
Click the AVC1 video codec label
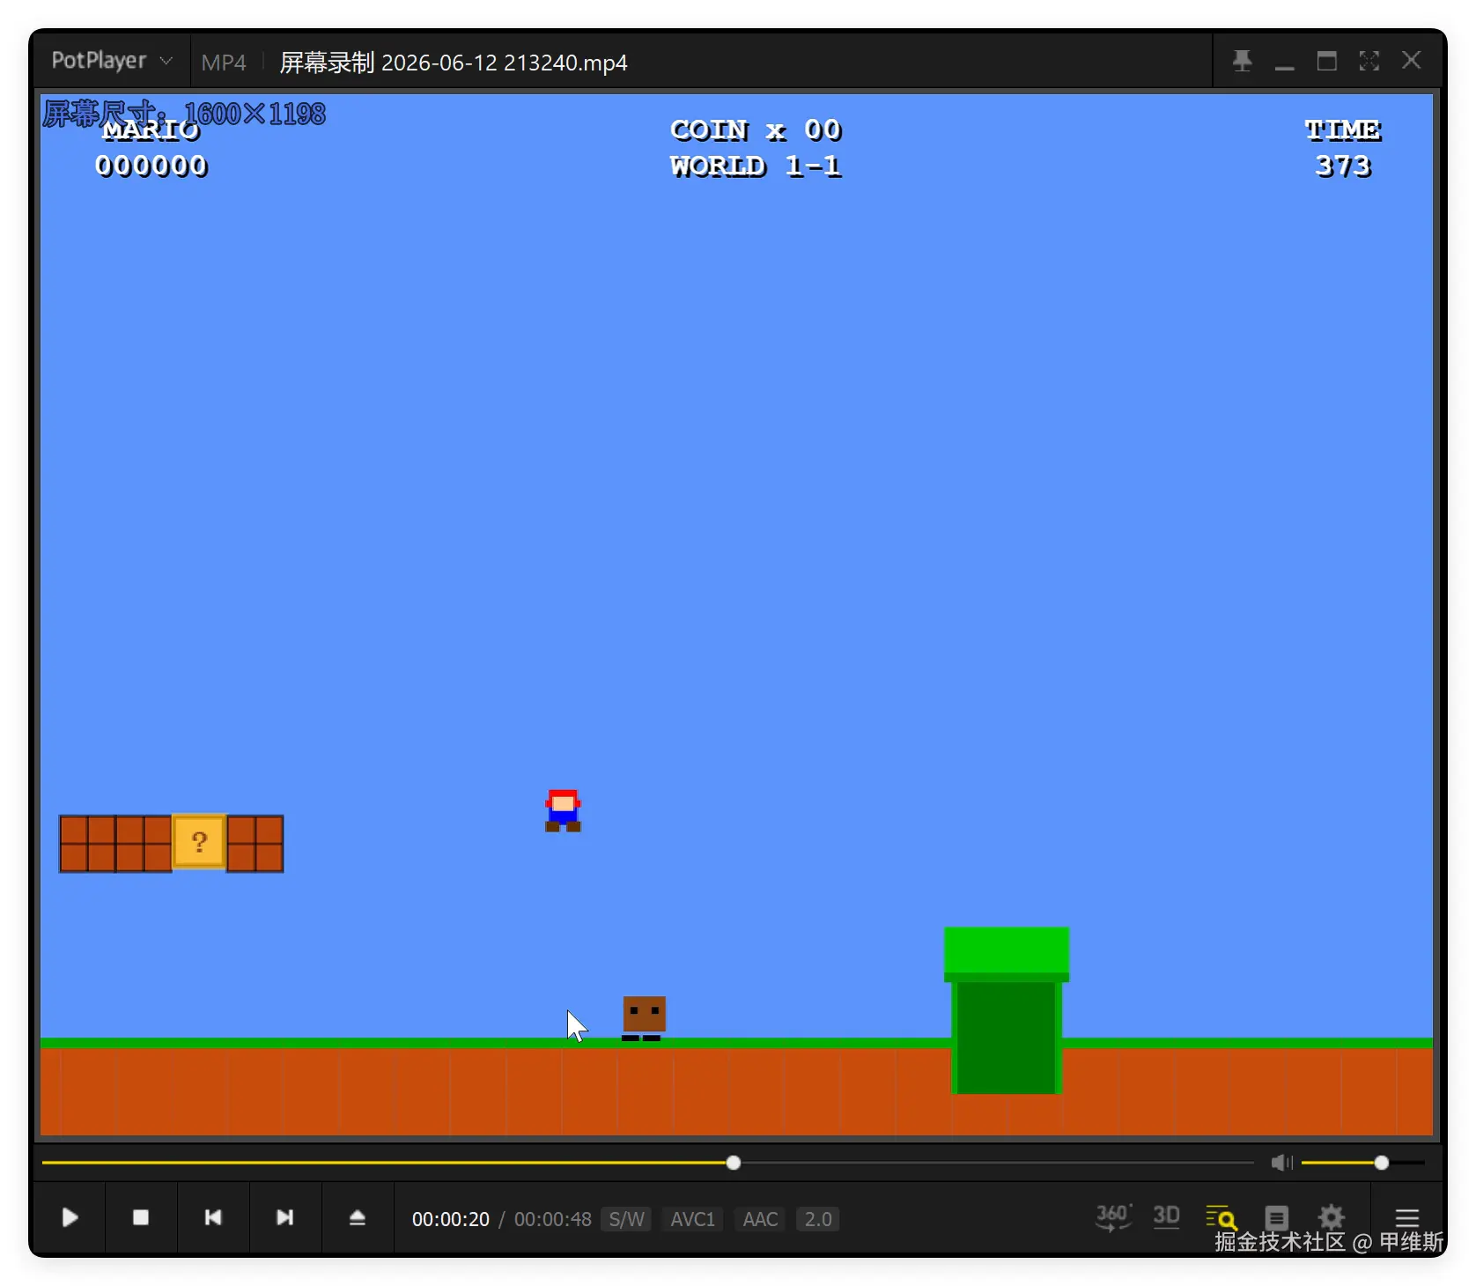click(x=692, y=1219)
